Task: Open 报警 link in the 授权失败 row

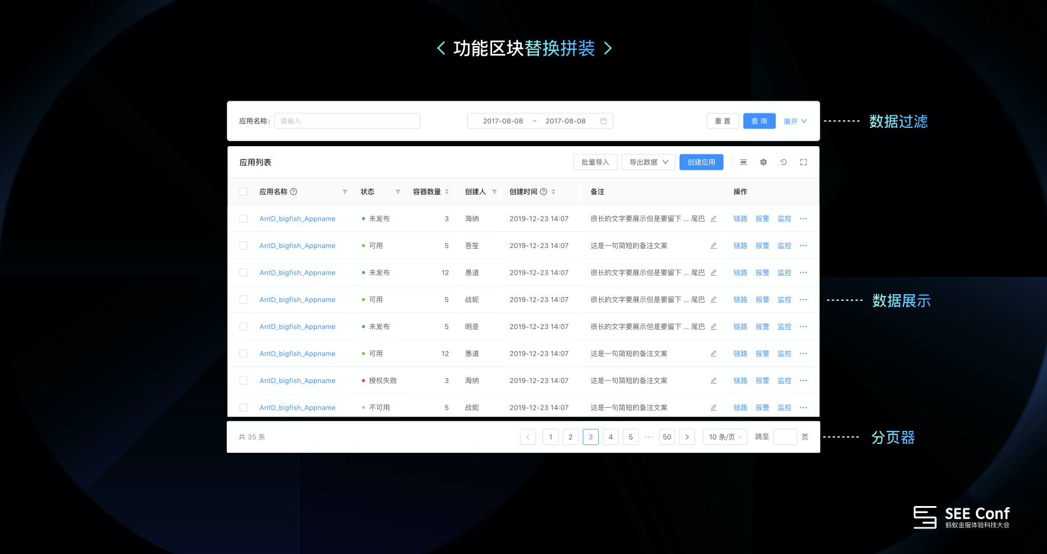Action: (x=763, y=381)
